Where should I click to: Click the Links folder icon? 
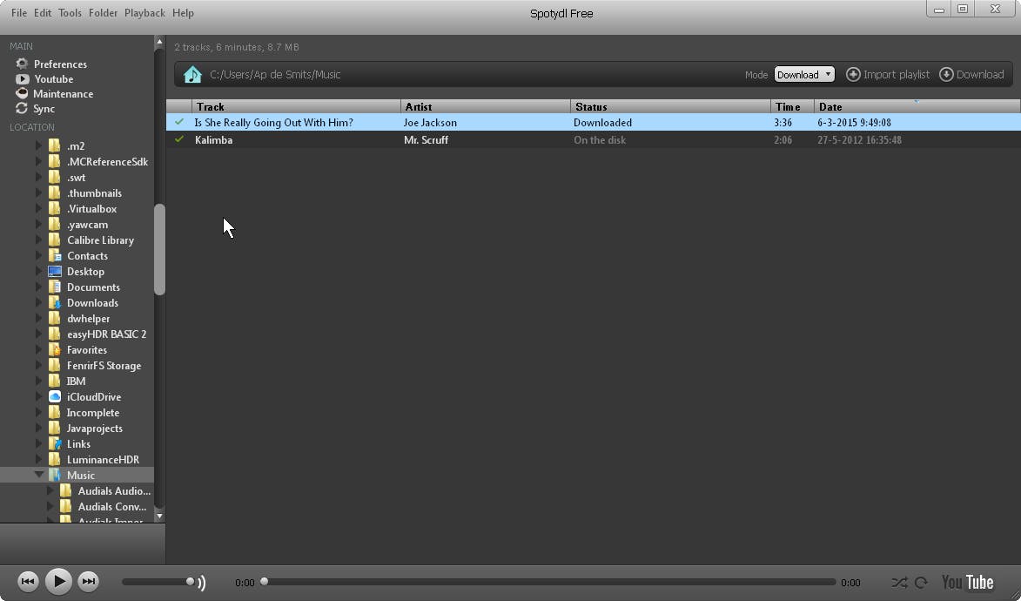click(55, 443)
